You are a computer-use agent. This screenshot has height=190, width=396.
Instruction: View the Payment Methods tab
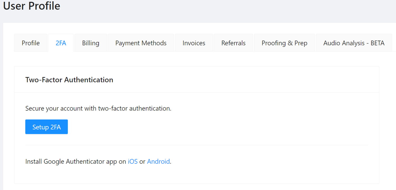point(141,43)
